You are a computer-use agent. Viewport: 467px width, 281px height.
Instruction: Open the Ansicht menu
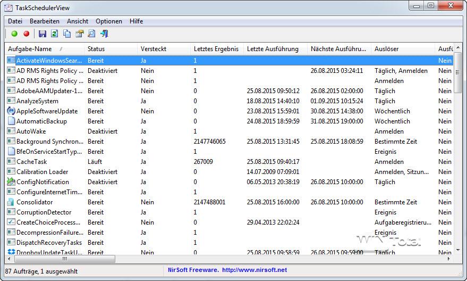coord(78,21)
